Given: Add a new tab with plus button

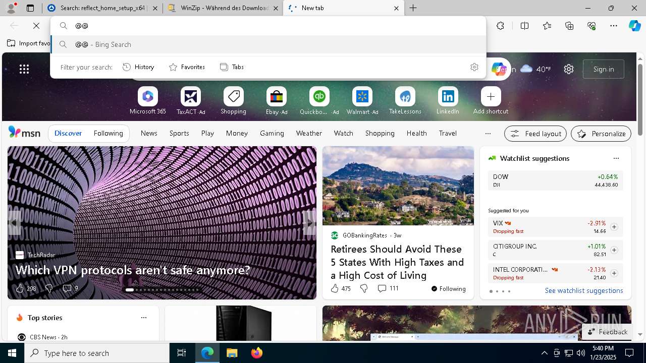Looking at the screenshot, I should (413, 8).
